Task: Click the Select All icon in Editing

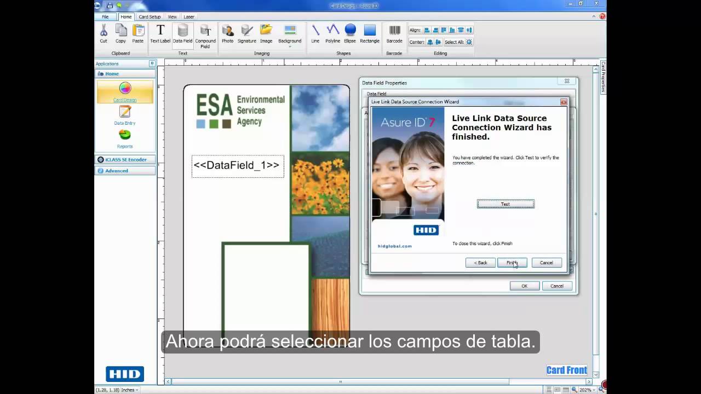Action: [x=469, y=42]
